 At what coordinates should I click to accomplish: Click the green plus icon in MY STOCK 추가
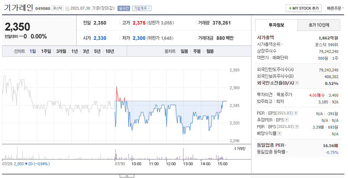pyautogui.click(x=290, y=9)
